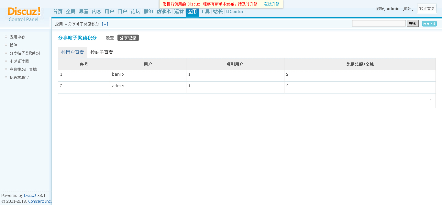Screen dimensions: 442x205
Task: Open 群组 in top navigation
Action: click(148, 12)
